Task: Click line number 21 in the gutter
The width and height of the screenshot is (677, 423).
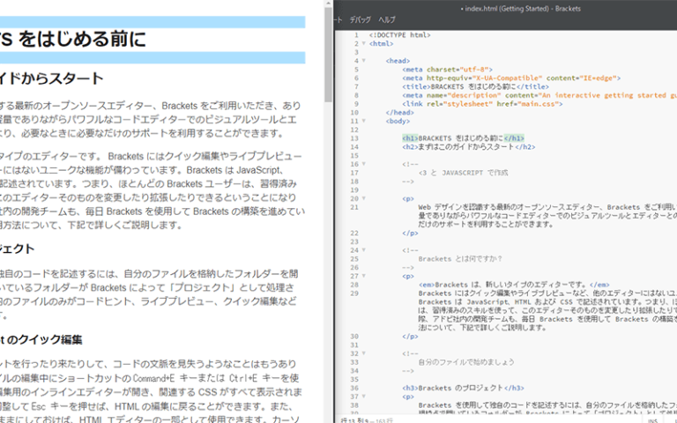Action: point(354,207)
